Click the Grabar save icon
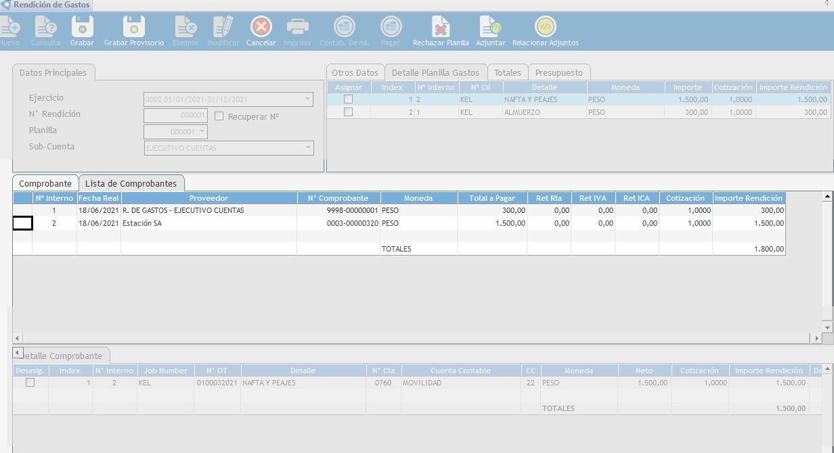 (82, 28)
